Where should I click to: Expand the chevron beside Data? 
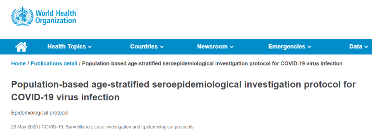(366, 47)
